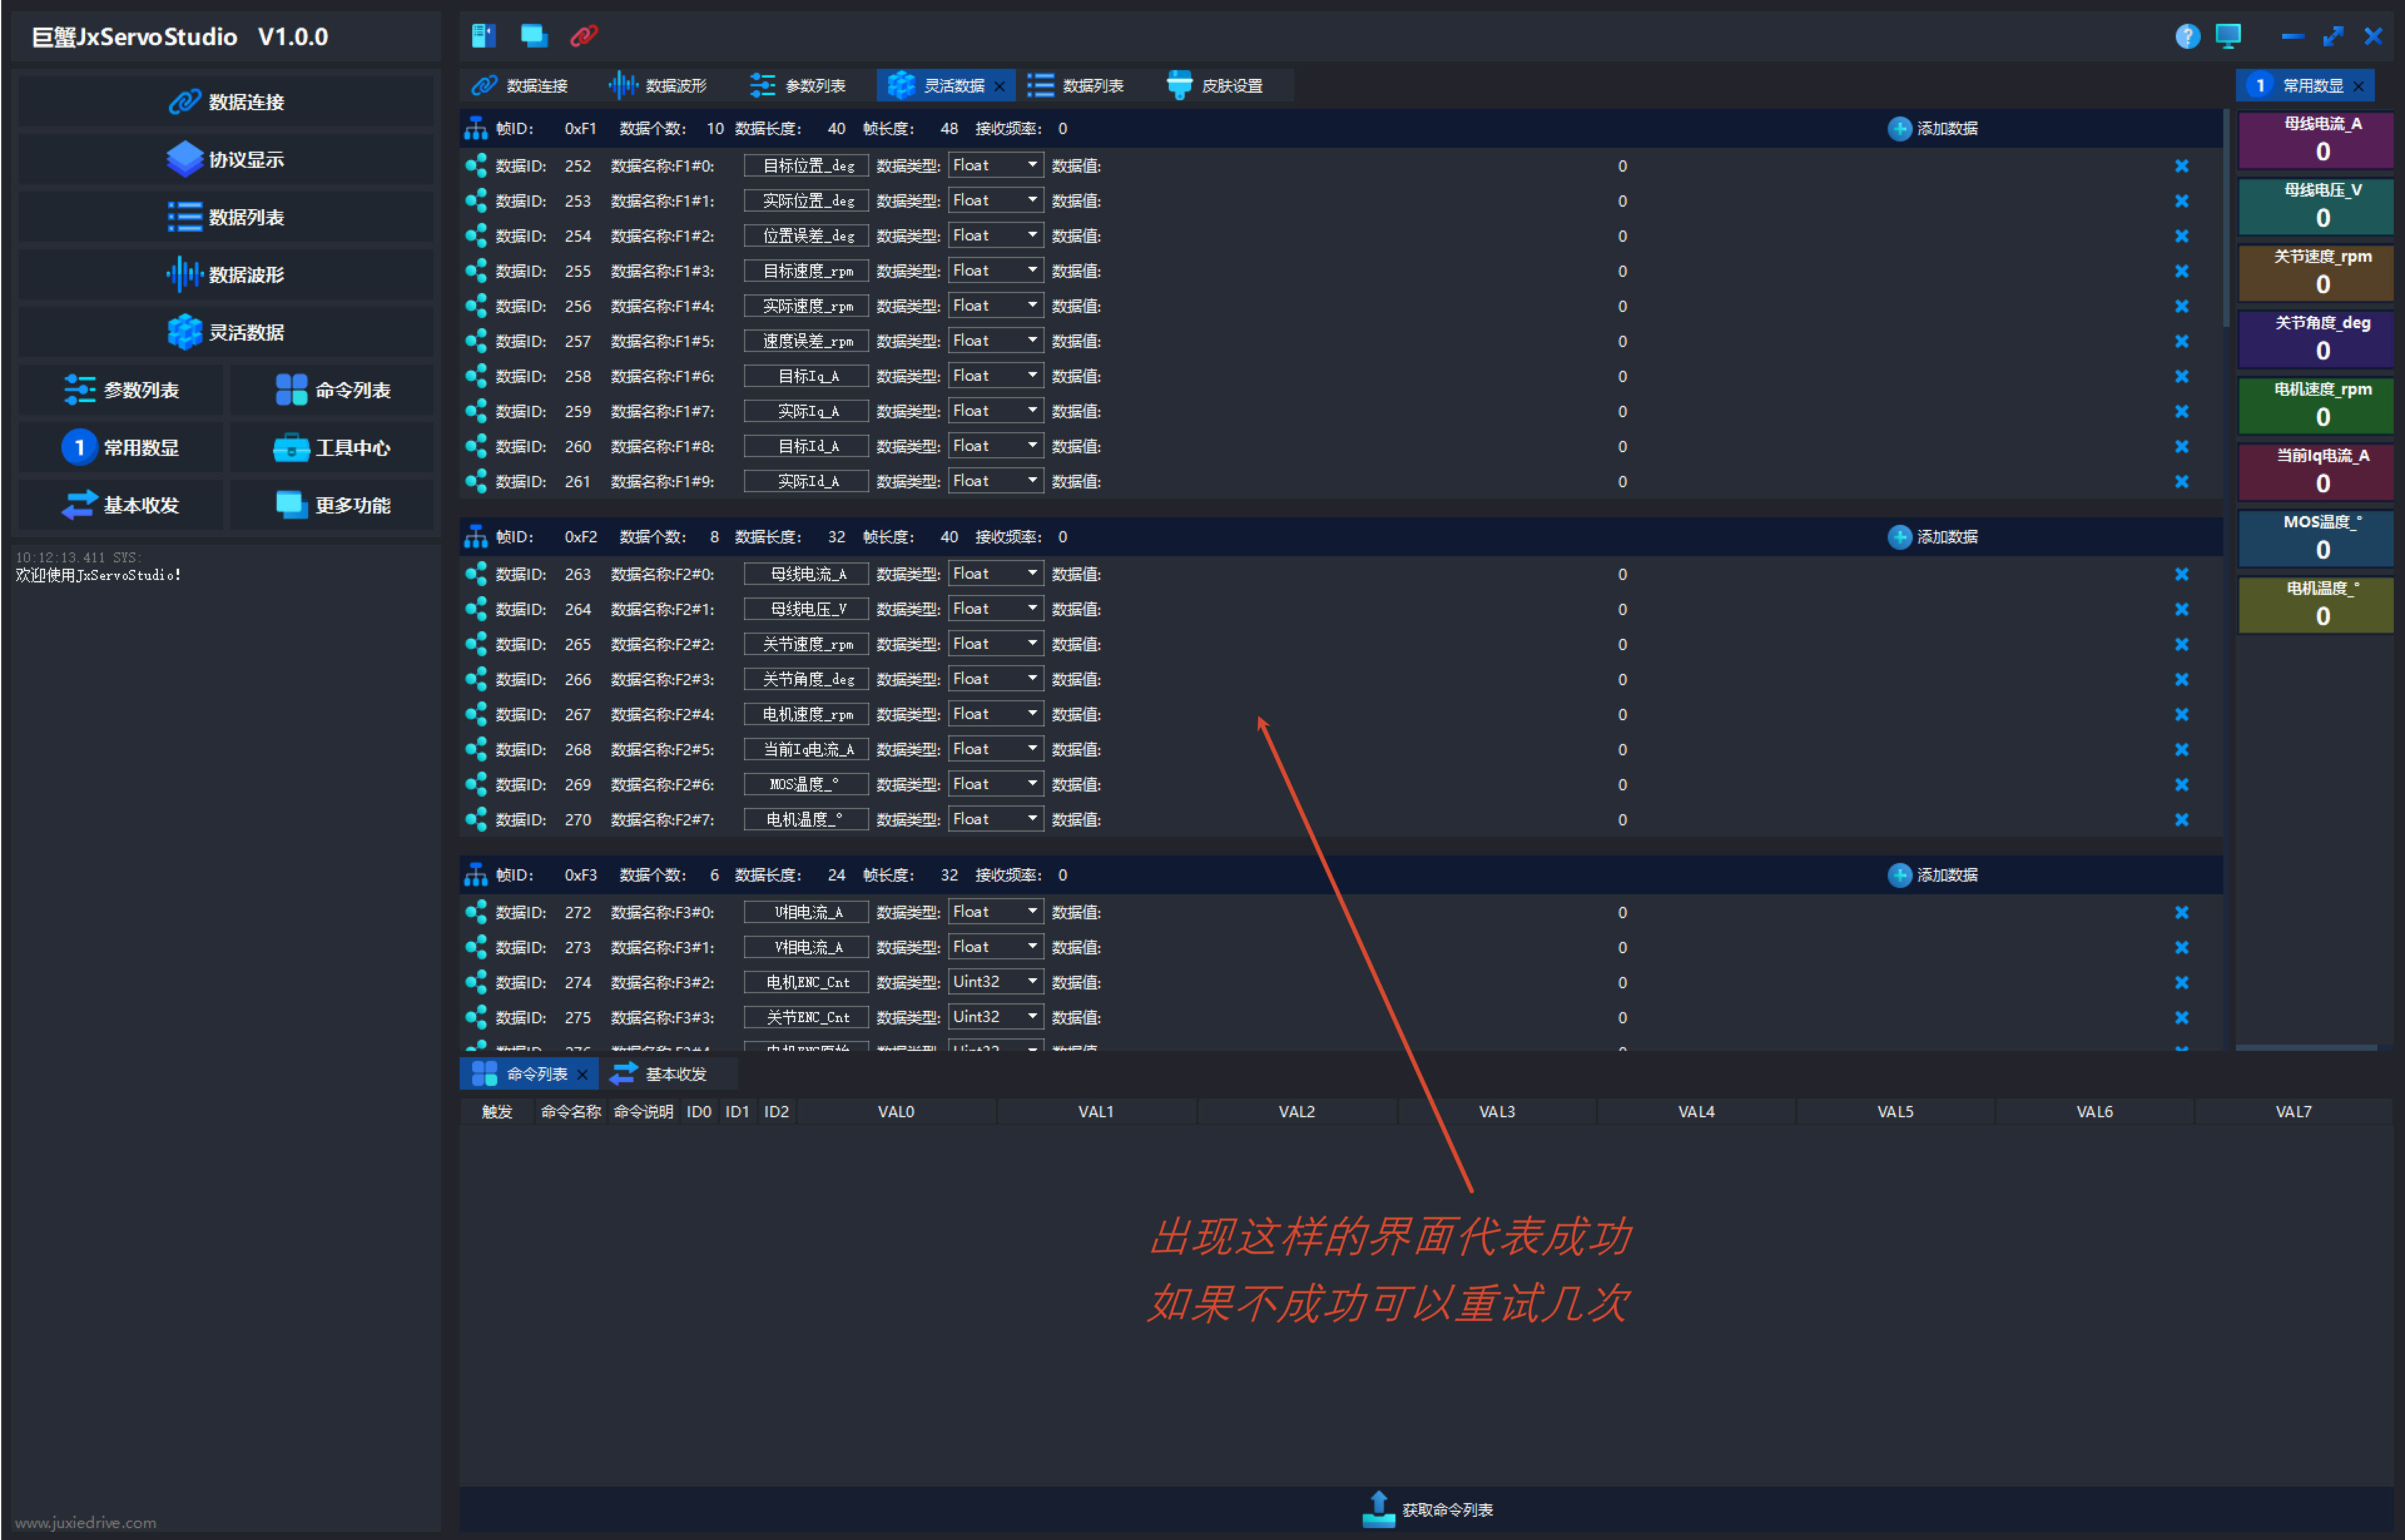Close the 灵活数据 tab
2405x1540 pixels.
tap(1000, 86)
